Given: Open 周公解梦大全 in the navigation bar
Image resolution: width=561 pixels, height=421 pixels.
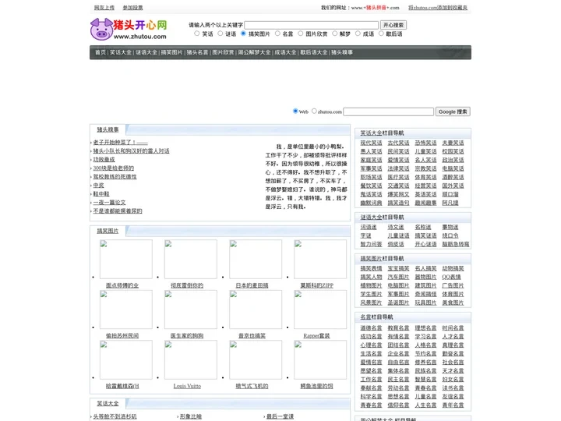Looking at the screenshot, I should [x=254, y=52].
